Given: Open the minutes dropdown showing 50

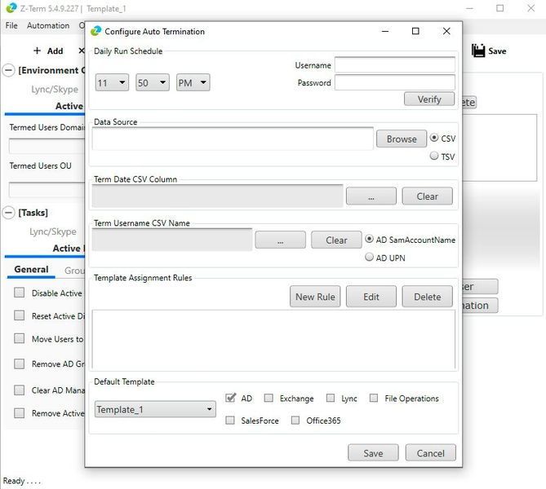Looking at the screenshot, I should click(153, 82).
